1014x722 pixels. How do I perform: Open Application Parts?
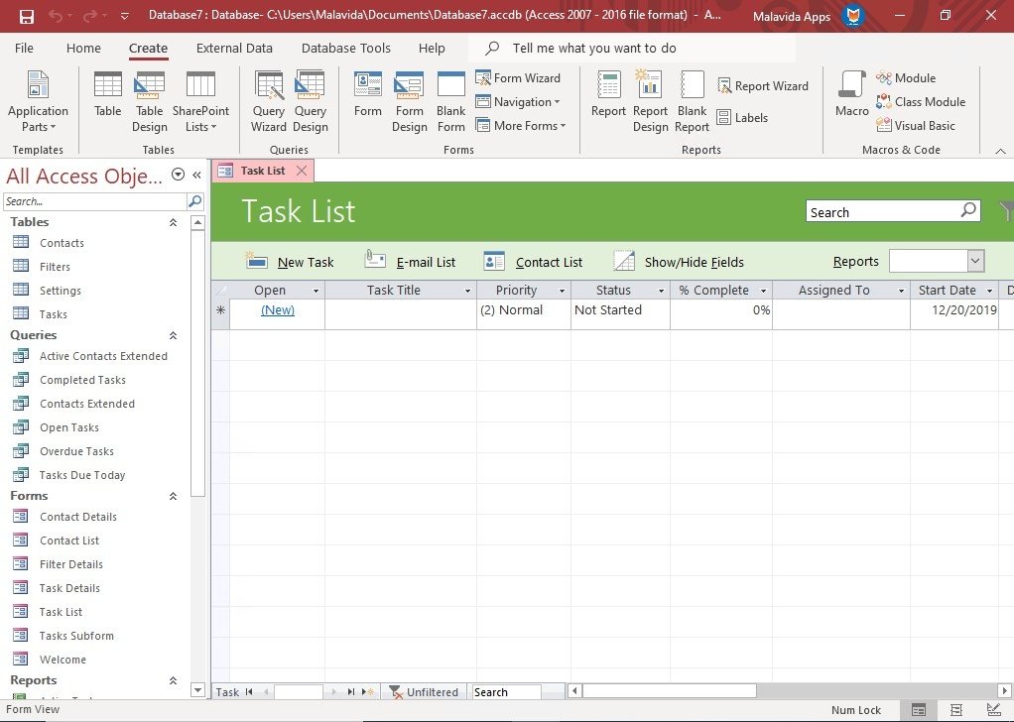click(39, 100)
